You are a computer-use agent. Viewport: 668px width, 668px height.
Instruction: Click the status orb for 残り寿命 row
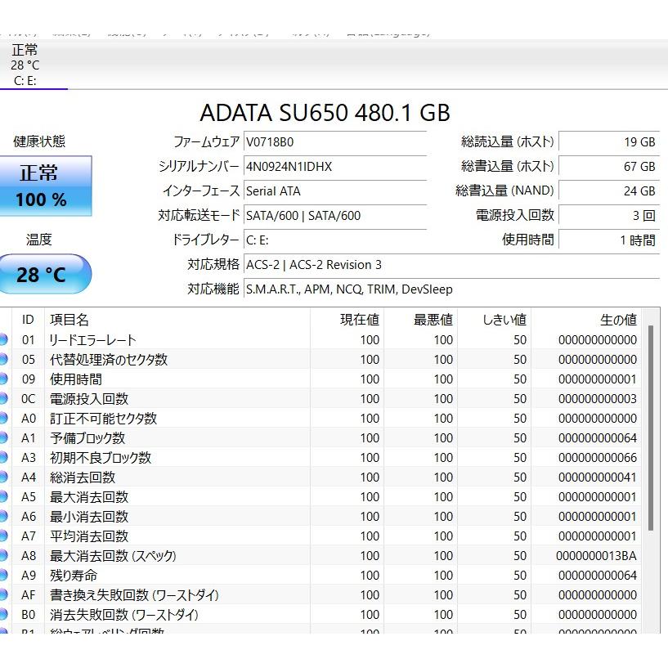2,576
